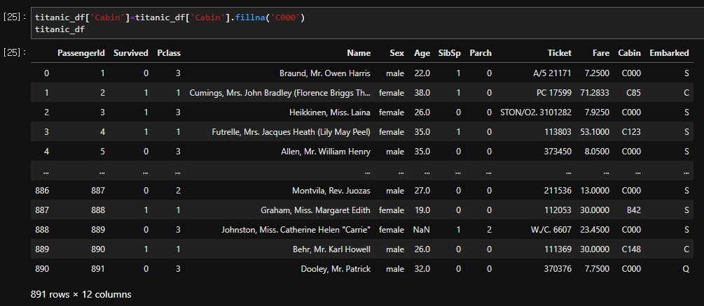Screen dimensions: 704x306
Task: Click the code cell input with fillna
Action: (x=366, y=23)
